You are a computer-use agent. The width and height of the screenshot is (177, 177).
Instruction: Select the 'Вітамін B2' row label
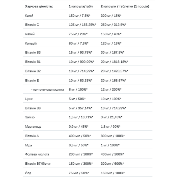[33, 71]
